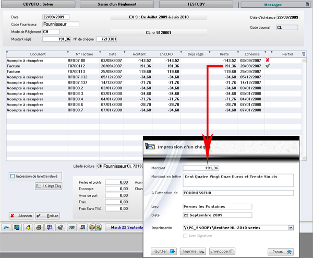Click the Frais amount field
313x258 pixels.
coord(117,202)
